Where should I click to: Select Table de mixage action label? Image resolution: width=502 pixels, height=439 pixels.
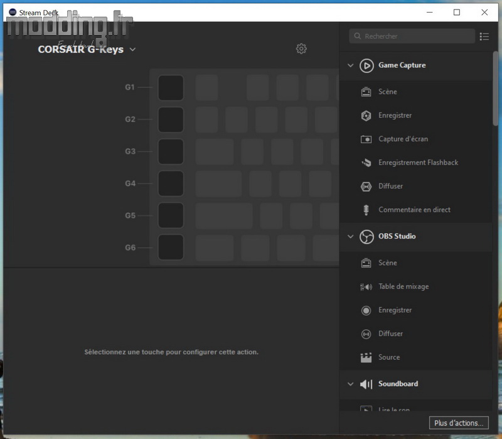tap(403, 286)
